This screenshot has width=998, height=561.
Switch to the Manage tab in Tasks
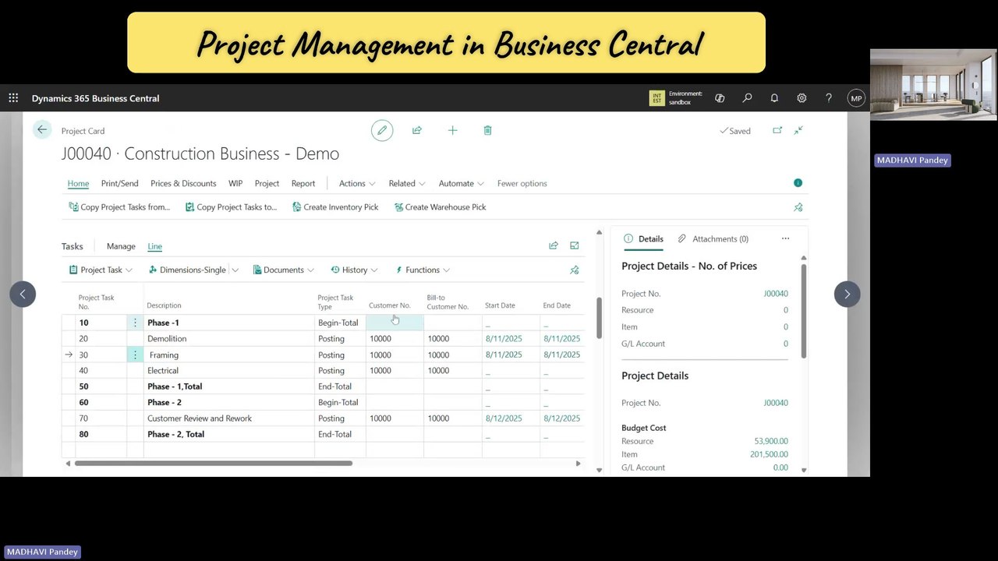pos(121,246)
